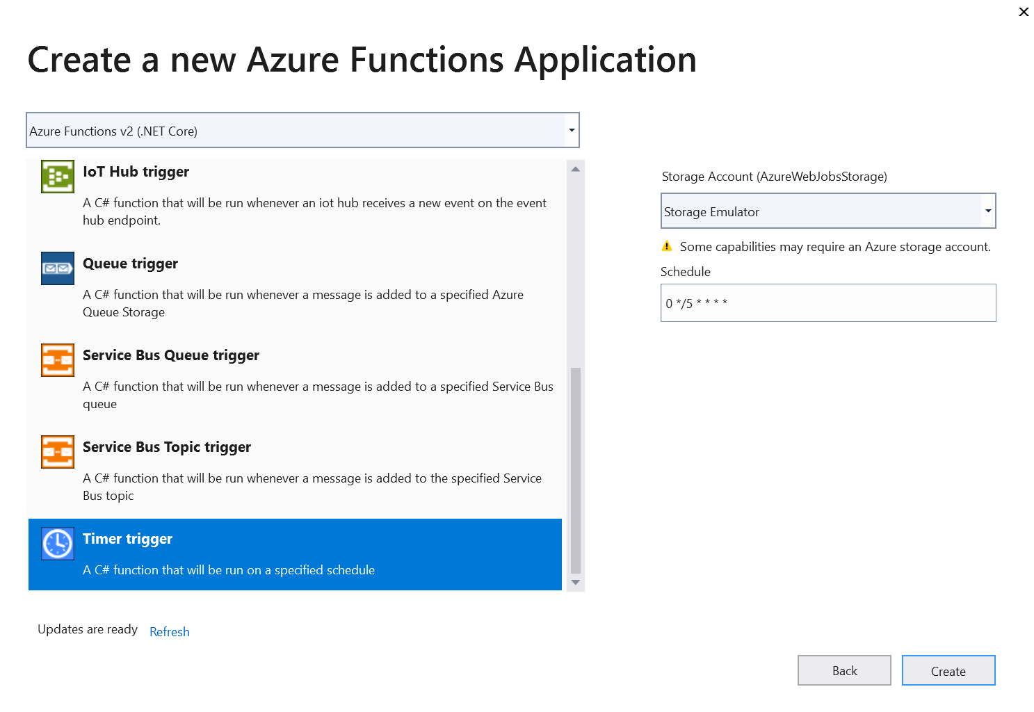Image resolution: width=1034 pixels, height=712 pixels.
Task: Click the 'Updates are ready' status text
Action: coord(88,629)
